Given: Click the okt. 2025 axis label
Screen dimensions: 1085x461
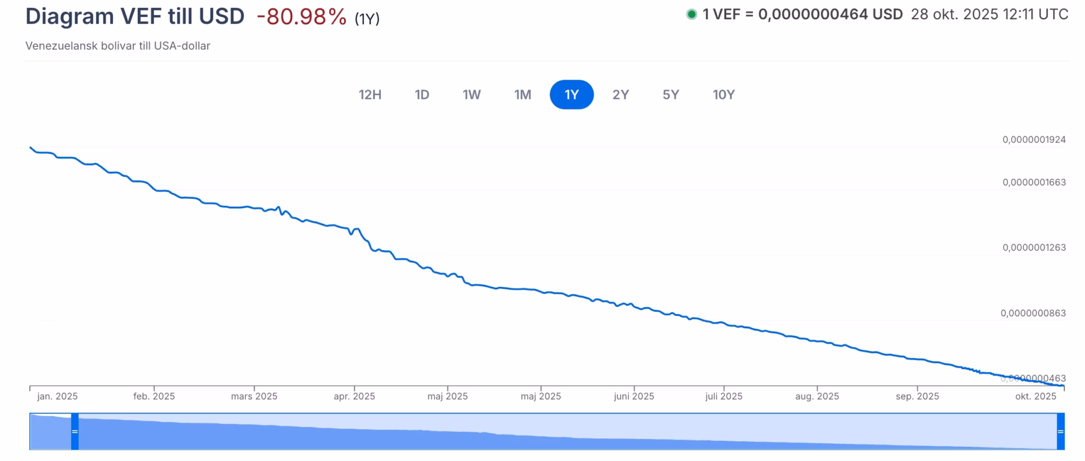Looking at the screenshot, I should pos(1036,397).
